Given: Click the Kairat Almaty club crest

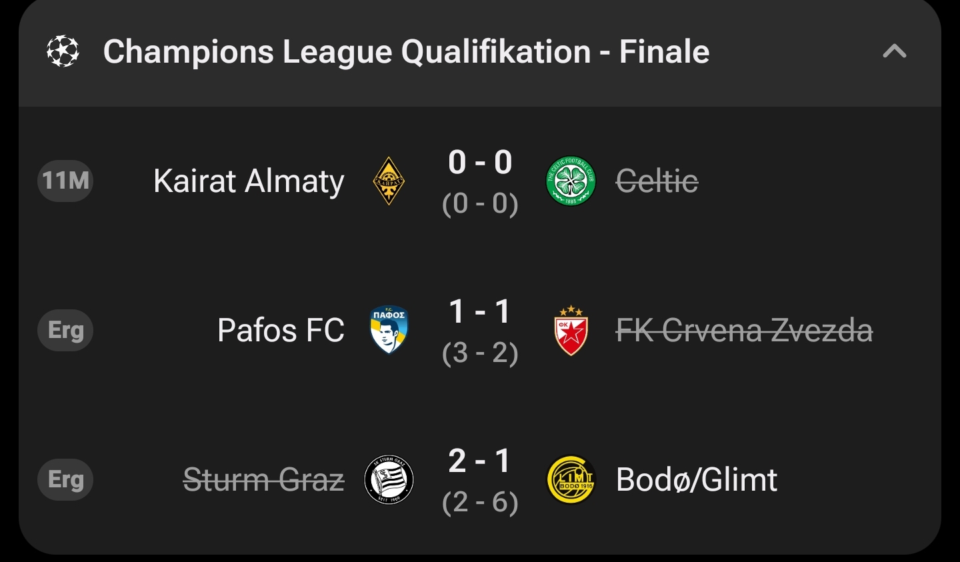Looking at the screenshot, I should pos(389,181).
